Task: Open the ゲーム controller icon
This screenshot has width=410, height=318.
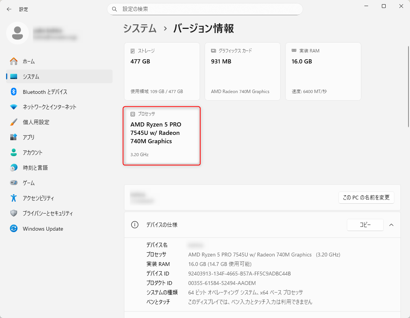Action: tap(14, 183)
